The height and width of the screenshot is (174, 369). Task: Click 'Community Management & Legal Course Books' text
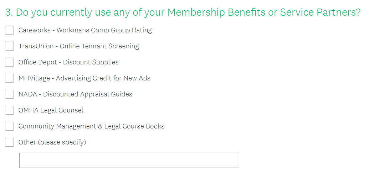91,126
